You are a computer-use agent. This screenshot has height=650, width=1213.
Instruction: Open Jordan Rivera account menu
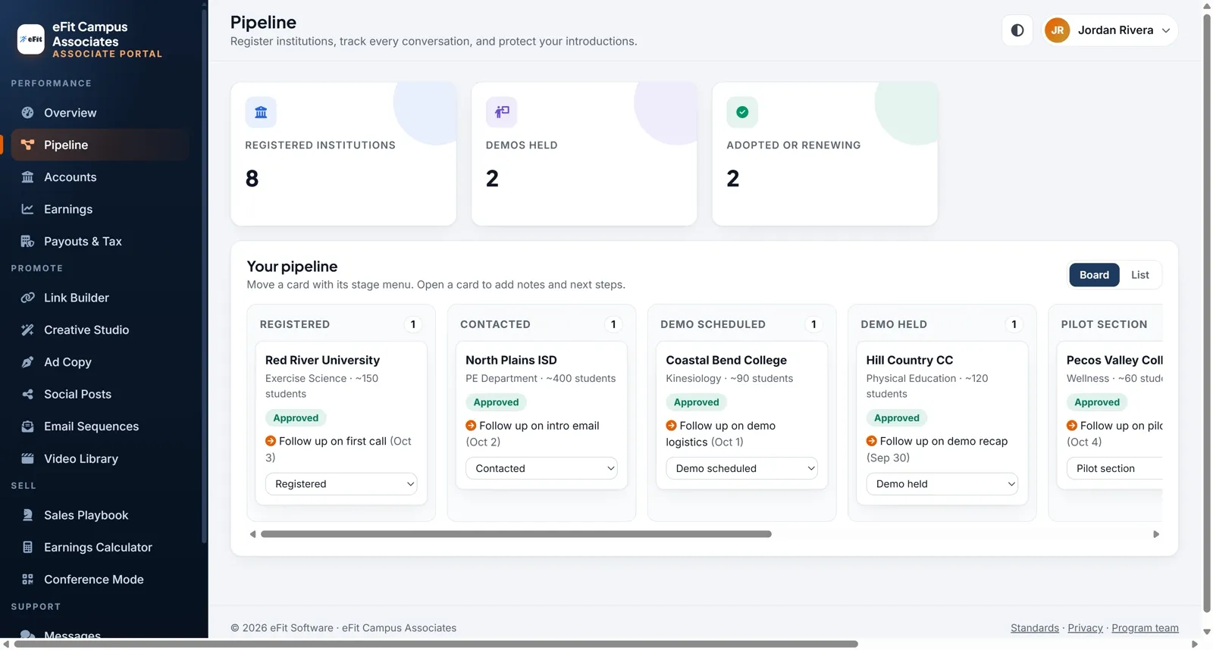[x=1109, y=30]
